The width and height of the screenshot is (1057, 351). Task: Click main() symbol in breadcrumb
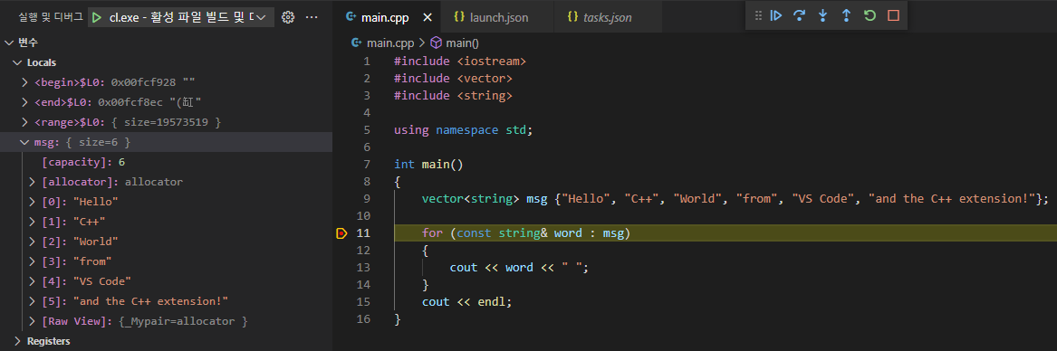tap(463, 43)
